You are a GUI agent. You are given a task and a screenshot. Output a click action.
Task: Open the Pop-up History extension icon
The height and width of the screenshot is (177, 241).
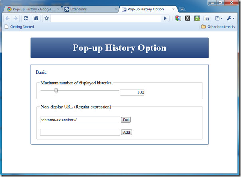coord(207,19)
